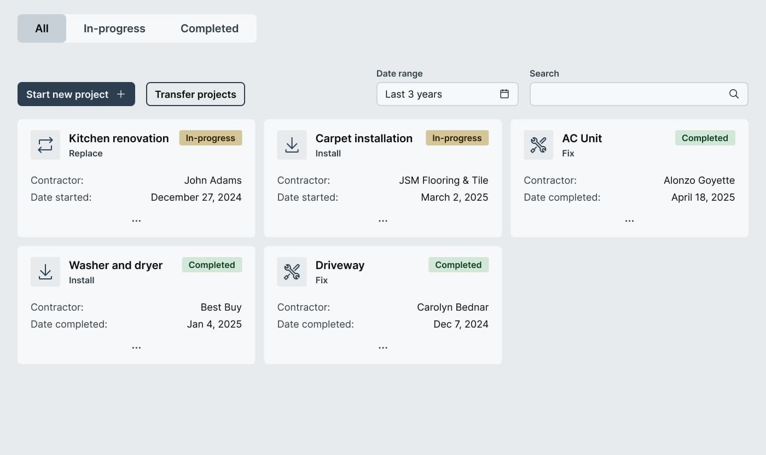The width and height of the screenshot is (766, 455).
Task: Click the date Dec 7, 2024
Action: point(461,324)
